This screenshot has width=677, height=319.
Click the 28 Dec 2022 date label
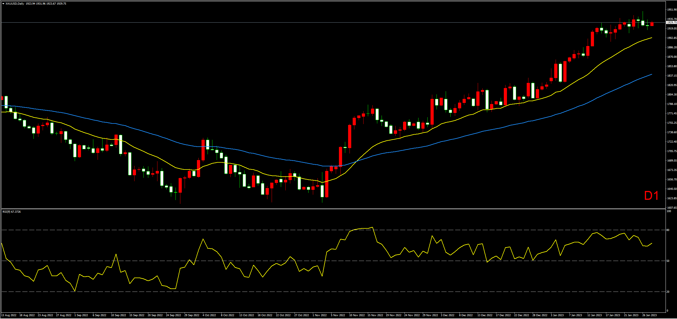point(540,315)
